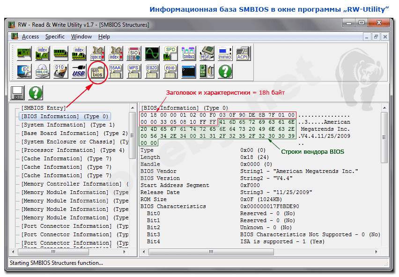Select the E820 memory map icon
The height and width of the screenshot is (277, 399).
152,72
